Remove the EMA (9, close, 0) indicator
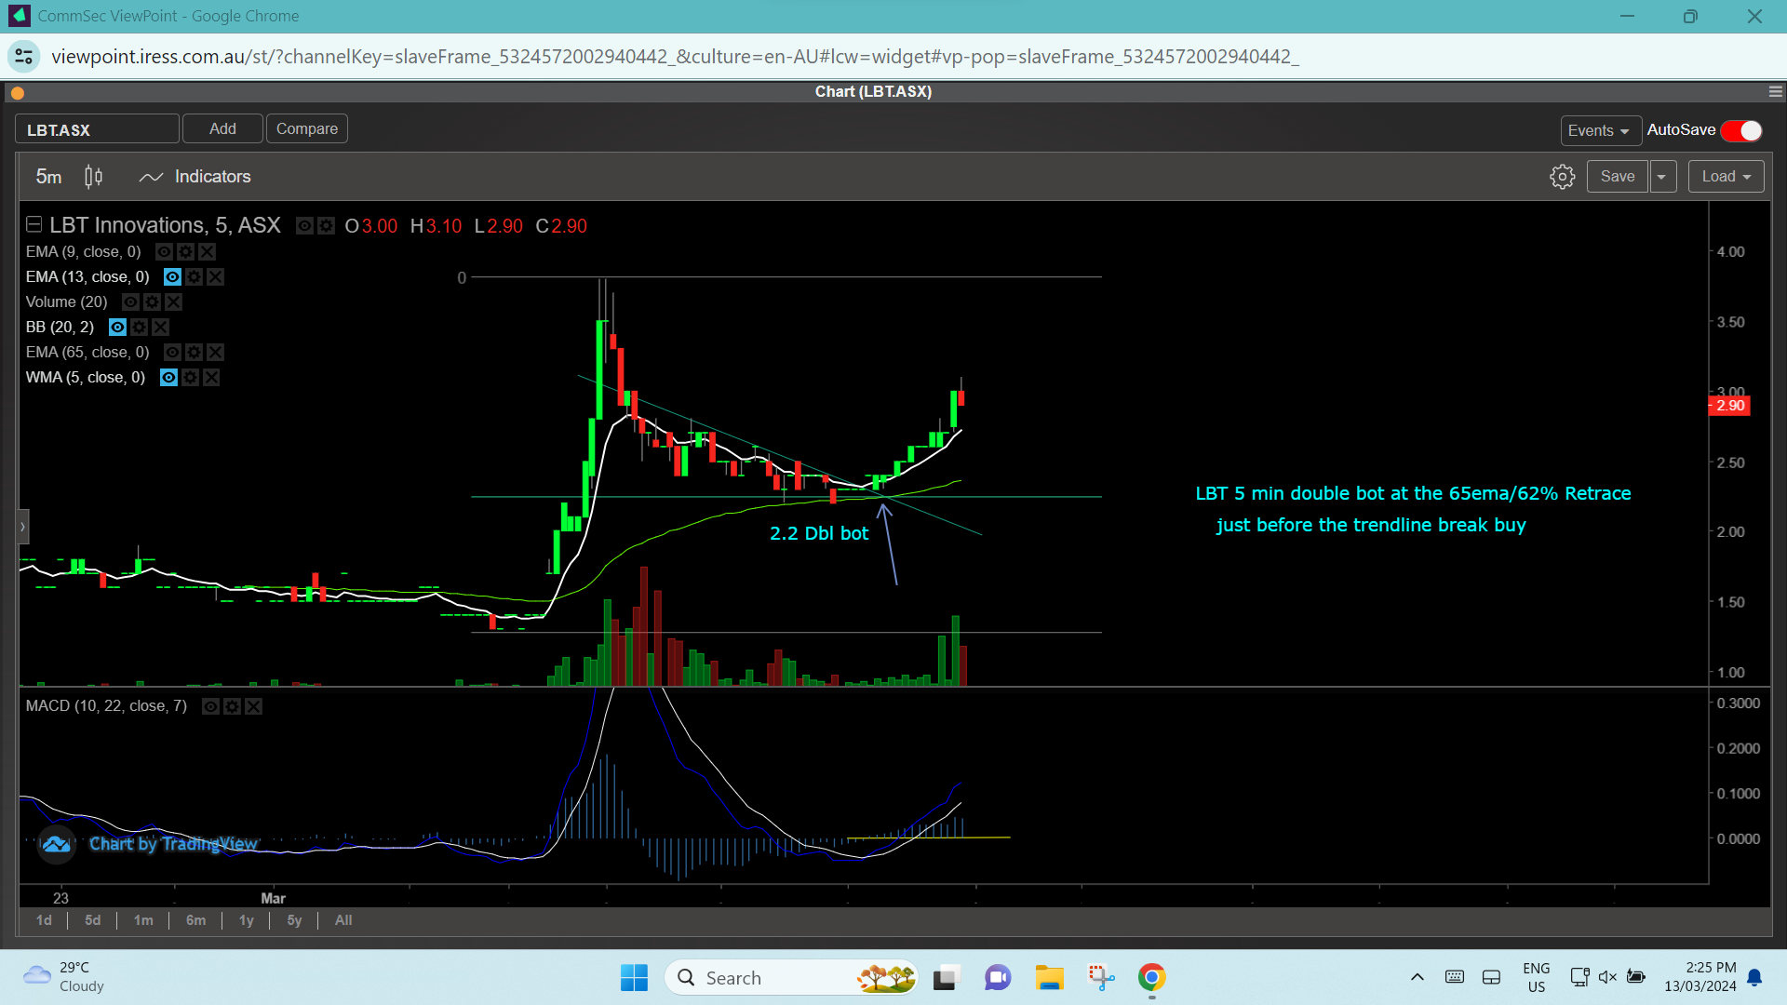The height and width of the screenshot is (1005, 1787). (207, 251)
